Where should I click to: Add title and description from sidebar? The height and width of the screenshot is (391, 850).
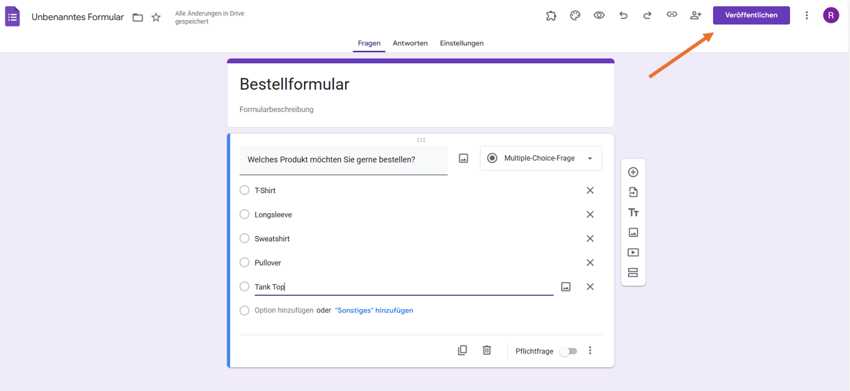(633, 213)
